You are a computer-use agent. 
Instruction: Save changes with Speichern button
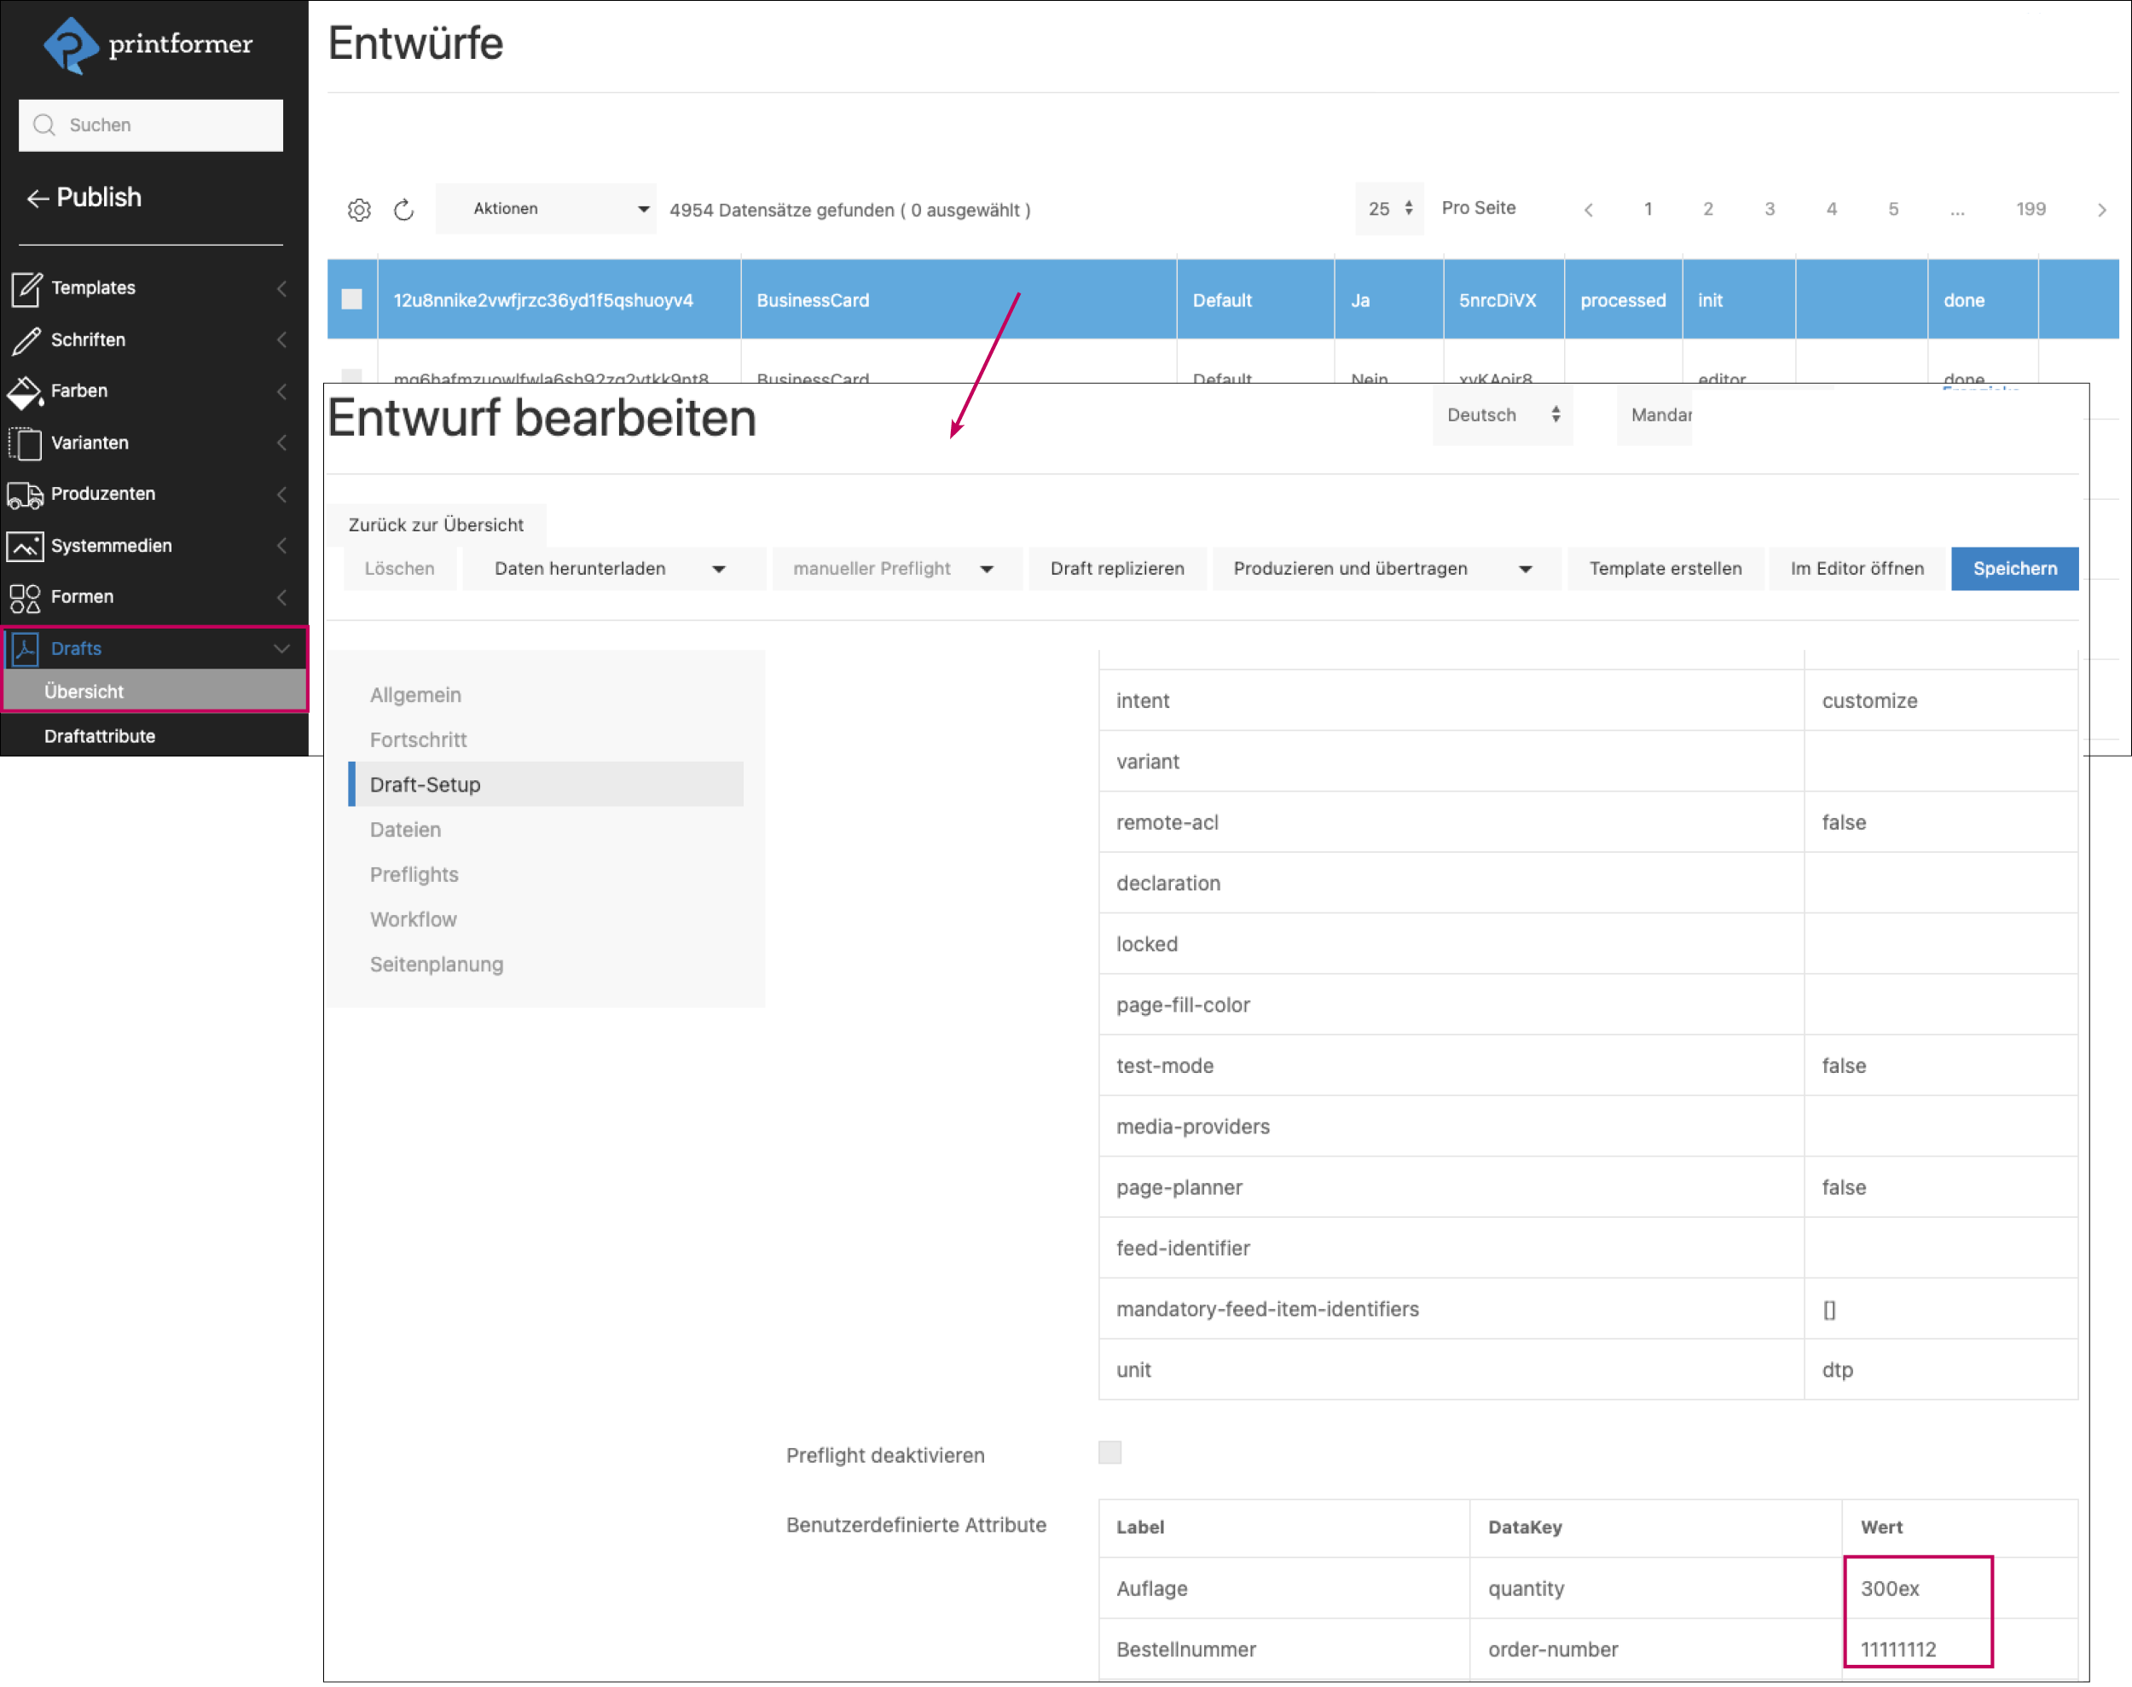click(2014, 568)
